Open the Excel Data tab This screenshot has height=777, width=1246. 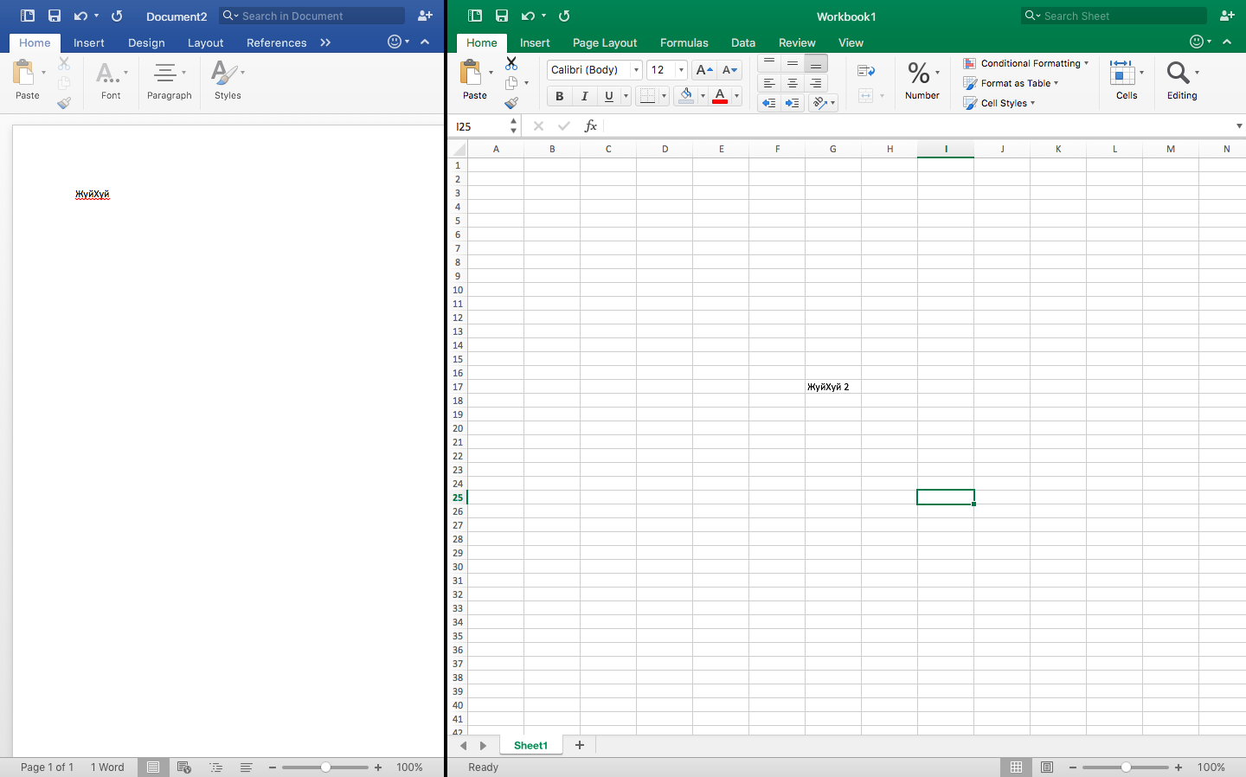(742, 42)
